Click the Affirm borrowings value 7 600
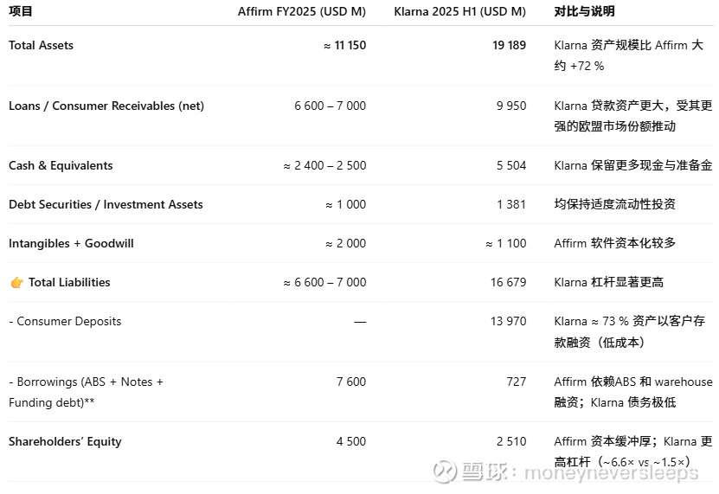 [350, 382]
